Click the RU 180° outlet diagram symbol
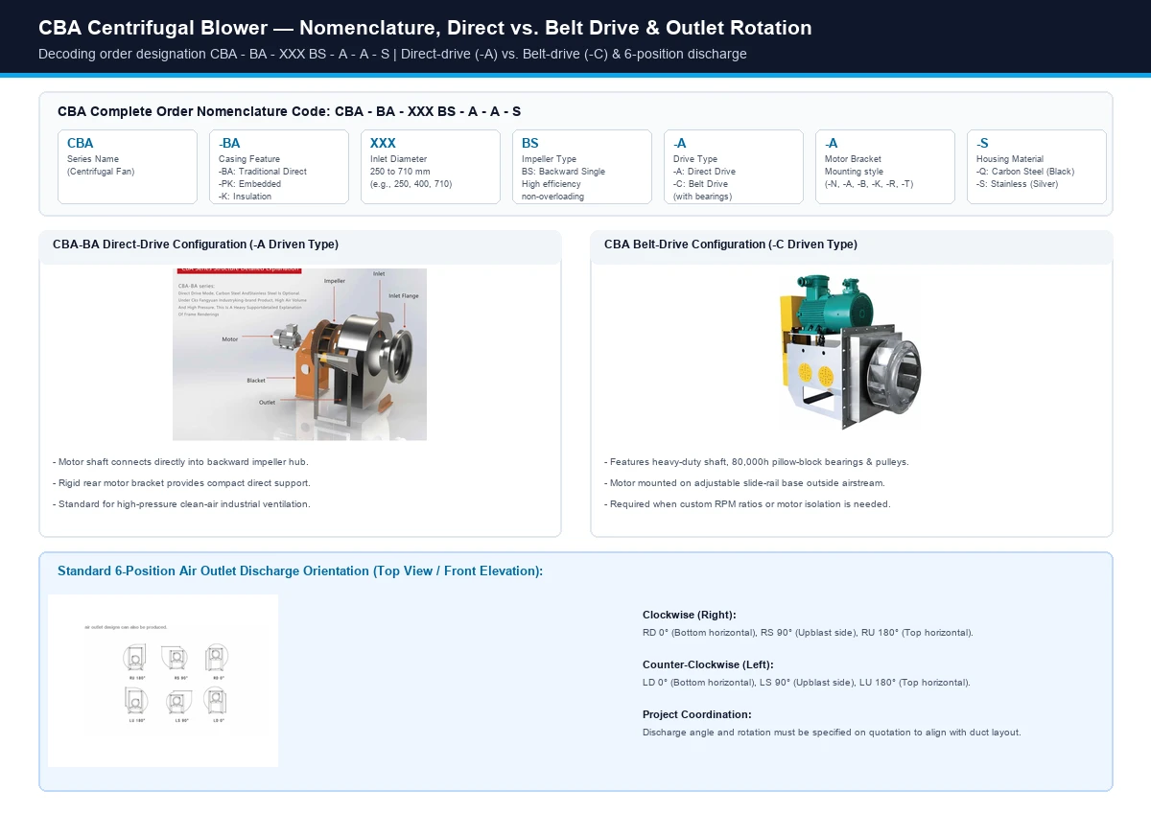 tap(135, 659)
